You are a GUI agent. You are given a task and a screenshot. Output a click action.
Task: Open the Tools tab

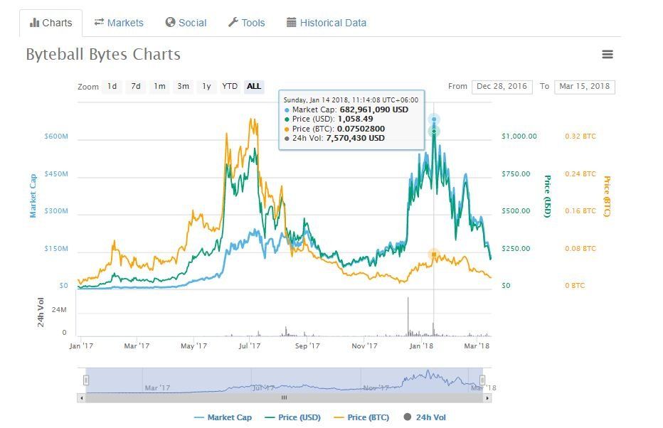click(247, 23)
